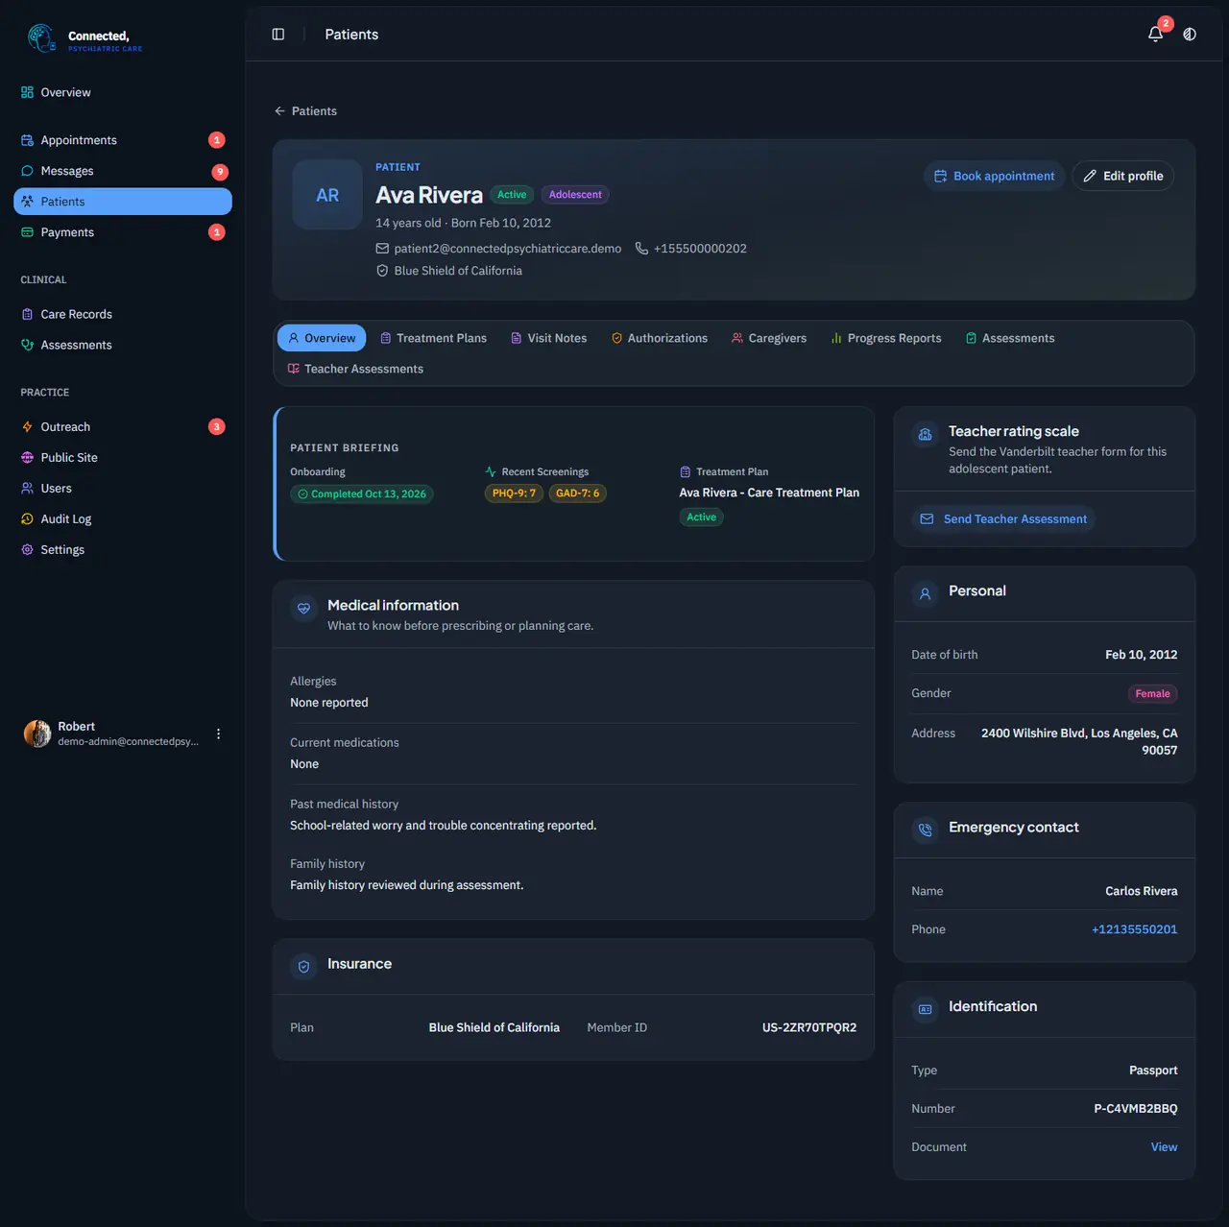Click the PHQ-9: 7 screening badge
This screenshot has width=1229, height=1227.
[x=514, y=493]
